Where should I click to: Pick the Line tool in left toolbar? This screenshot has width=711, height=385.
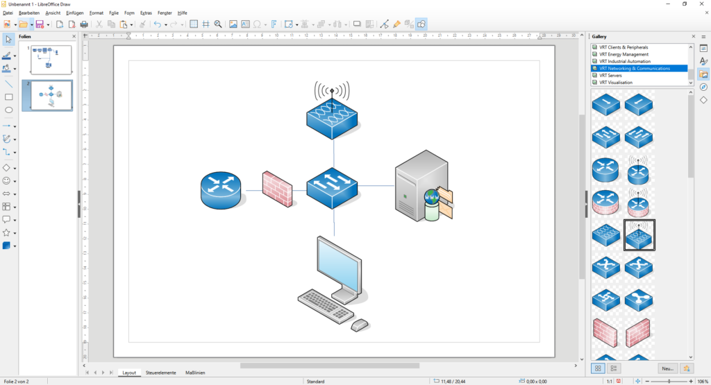[x=9, y=83]
